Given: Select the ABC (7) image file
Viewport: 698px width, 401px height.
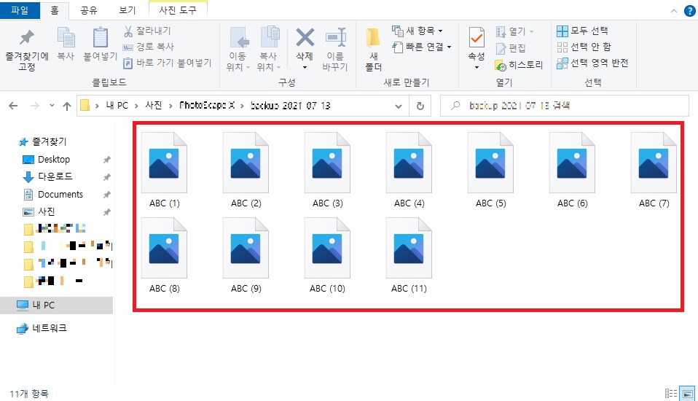Looking at the screenshot, I should (654, 170).
